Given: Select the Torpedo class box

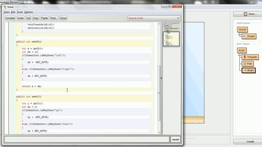Looking at the screenshot, I should click(x=250, y=57).
